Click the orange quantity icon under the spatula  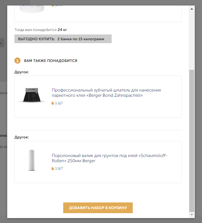point(53,103)
